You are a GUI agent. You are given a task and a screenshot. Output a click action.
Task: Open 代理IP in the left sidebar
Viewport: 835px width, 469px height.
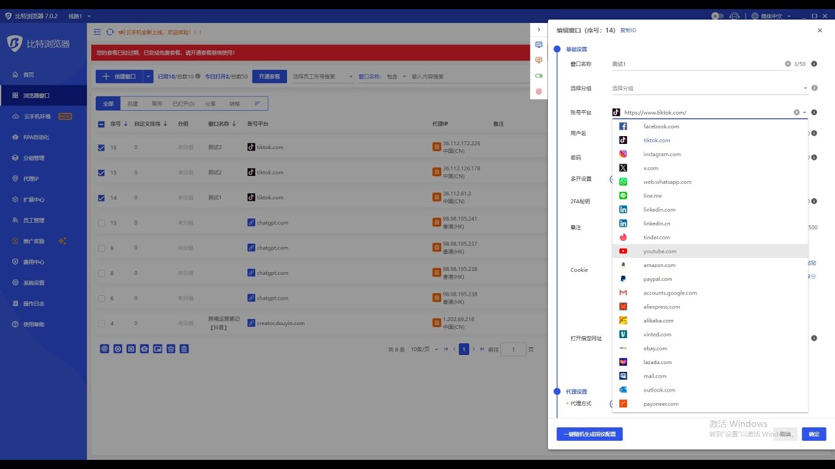[x=31, y=178]
